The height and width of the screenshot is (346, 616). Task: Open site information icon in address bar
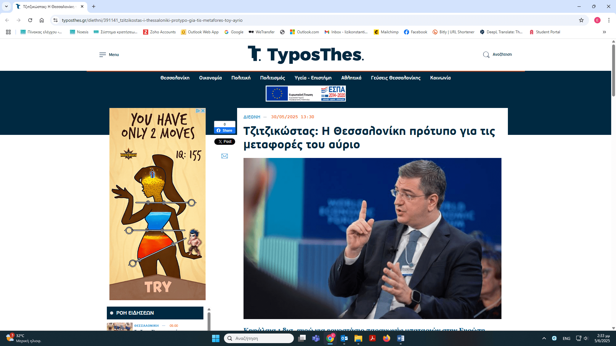coord(56,20)
